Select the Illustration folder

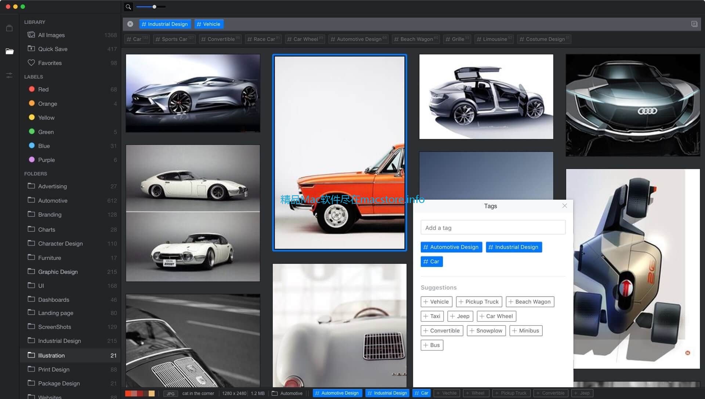tap(70, 355)
